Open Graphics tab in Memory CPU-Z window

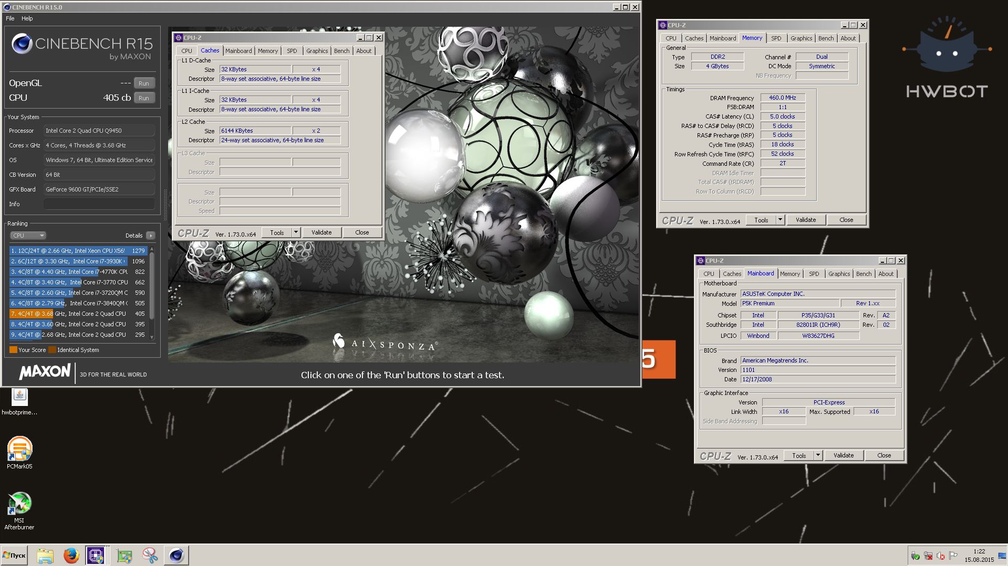[x=801, y=38]
